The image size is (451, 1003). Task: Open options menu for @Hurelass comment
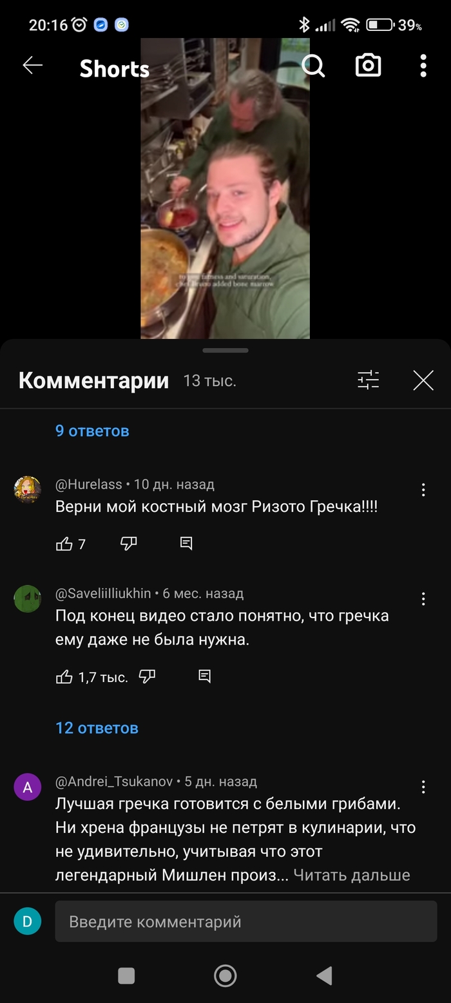[423, 490]
